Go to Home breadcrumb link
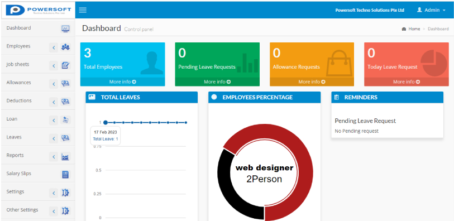Screen dimensions: 454x221 pos(414,29)
